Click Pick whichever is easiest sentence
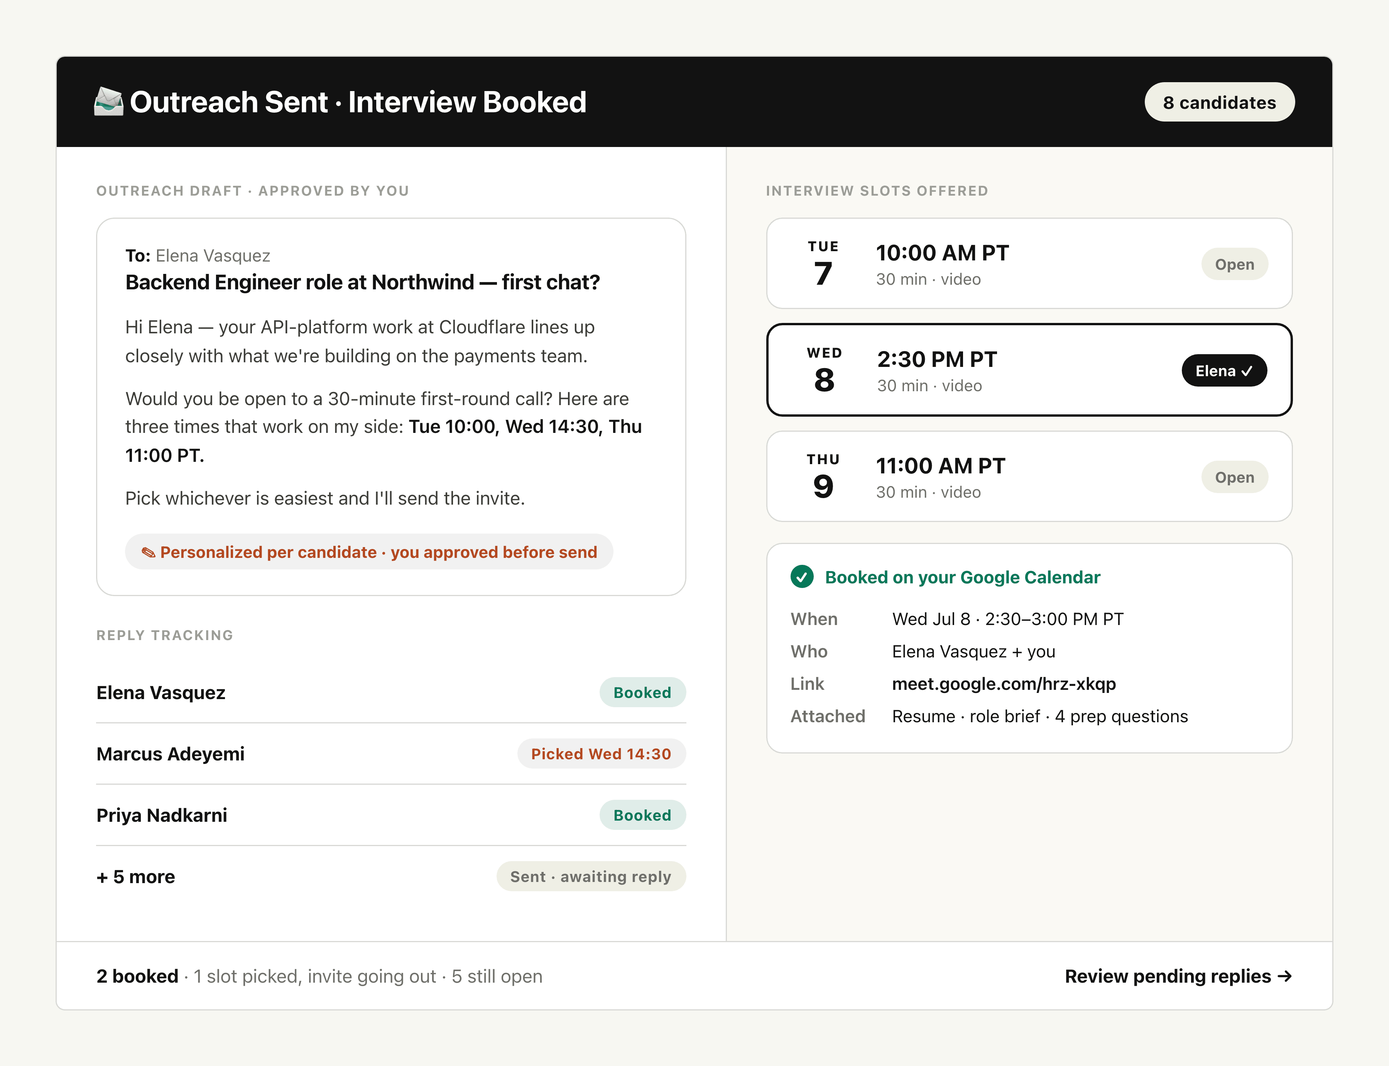1389x1066 pixels. tap(325, 498)
